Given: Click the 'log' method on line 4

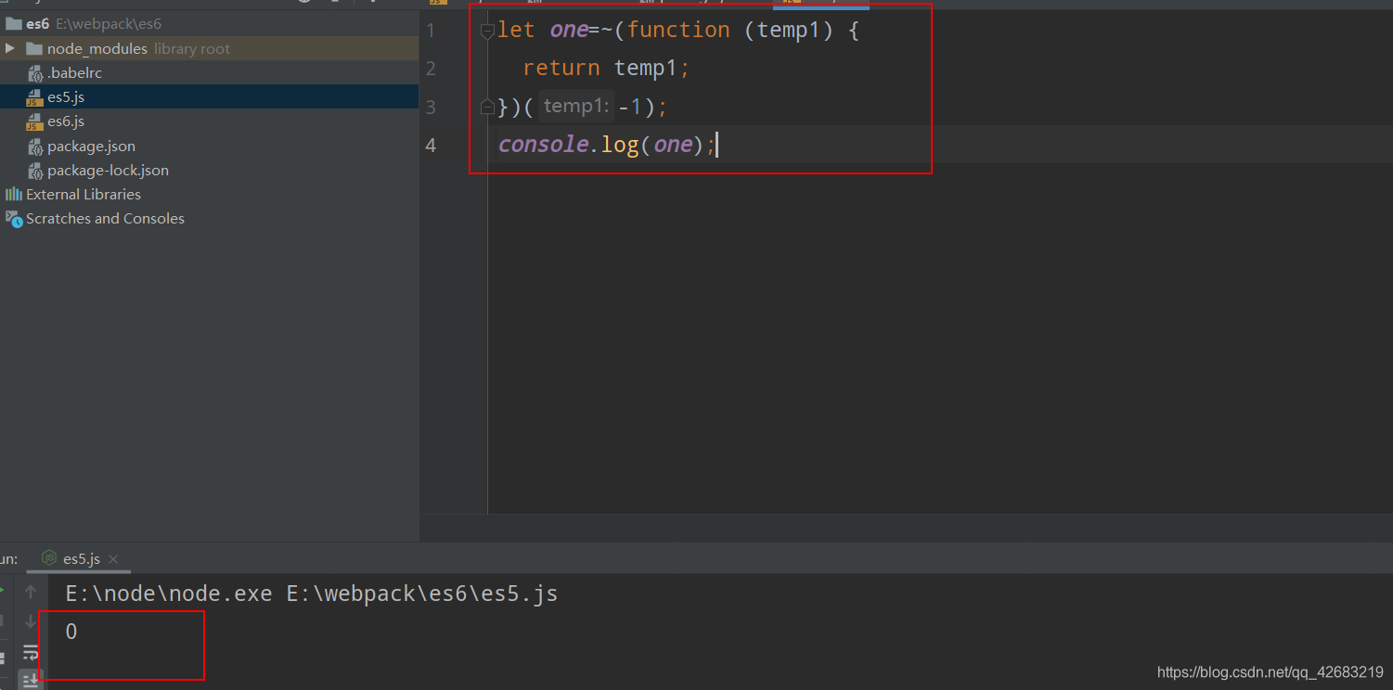Looking at the screenshot, I should (x=620, y=145).
